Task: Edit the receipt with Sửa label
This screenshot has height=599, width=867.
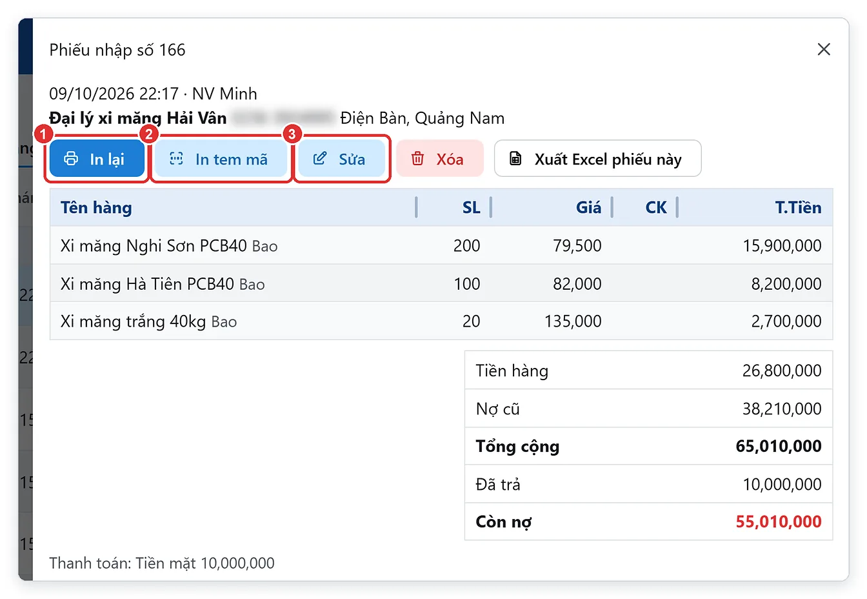Action: point(352,159)
